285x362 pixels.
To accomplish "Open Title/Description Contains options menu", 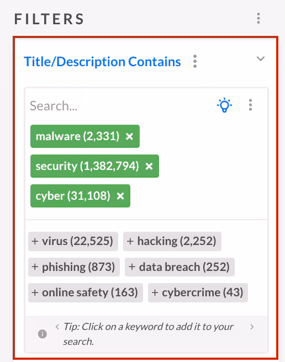I will [x=195, y=61].
